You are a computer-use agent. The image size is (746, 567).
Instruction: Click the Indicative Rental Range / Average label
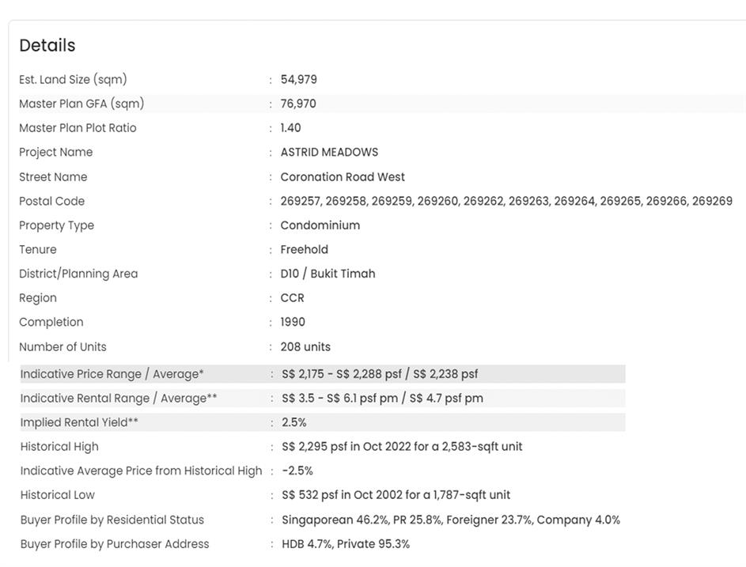click(x=119, y=398)
